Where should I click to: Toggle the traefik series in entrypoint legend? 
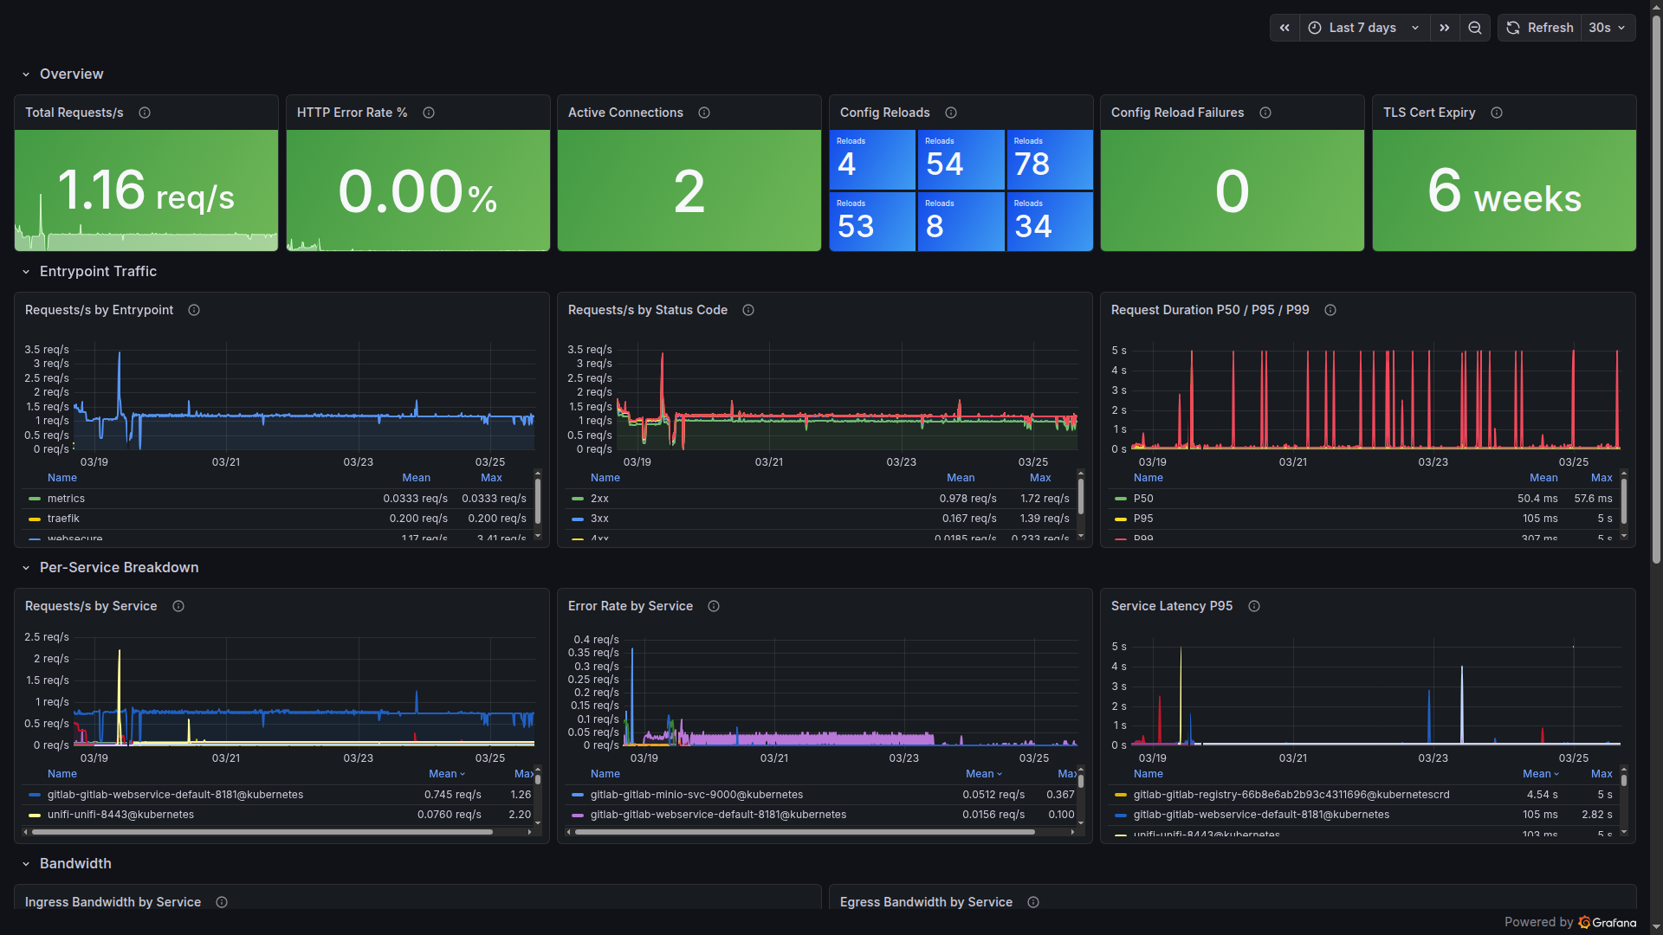coord(63,519)
